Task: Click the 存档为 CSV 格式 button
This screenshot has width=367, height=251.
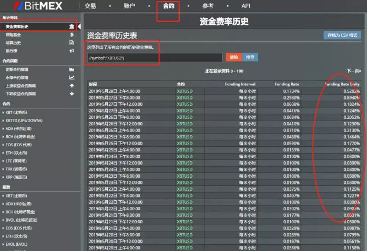Action: point(342,35)
